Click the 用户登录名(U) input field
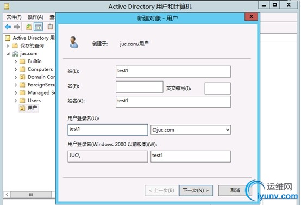The height and width of the screenshot is (205, 301). pos(108,130)
